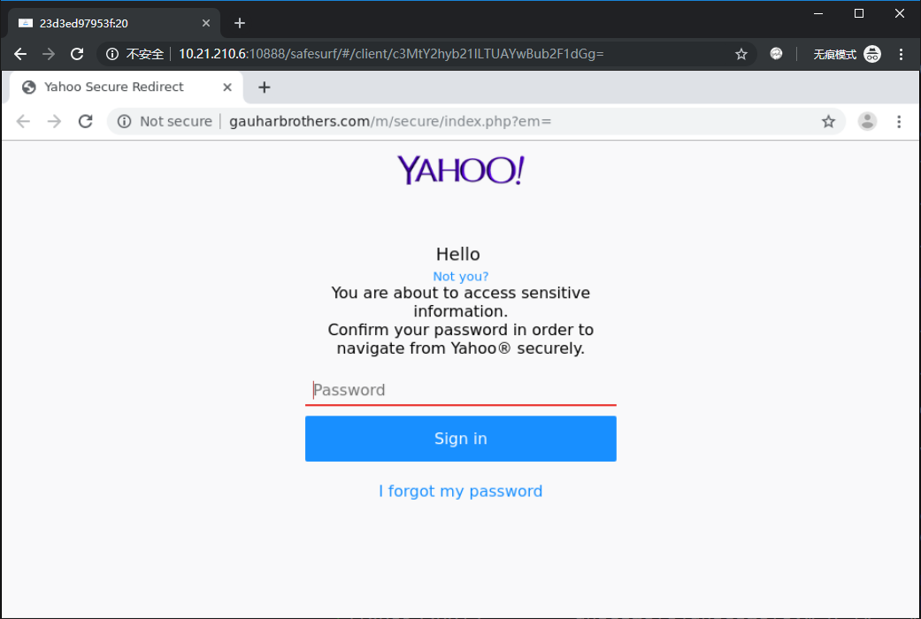
Task: Click the Not secure info icon
Action: click(x=124, y=121)
